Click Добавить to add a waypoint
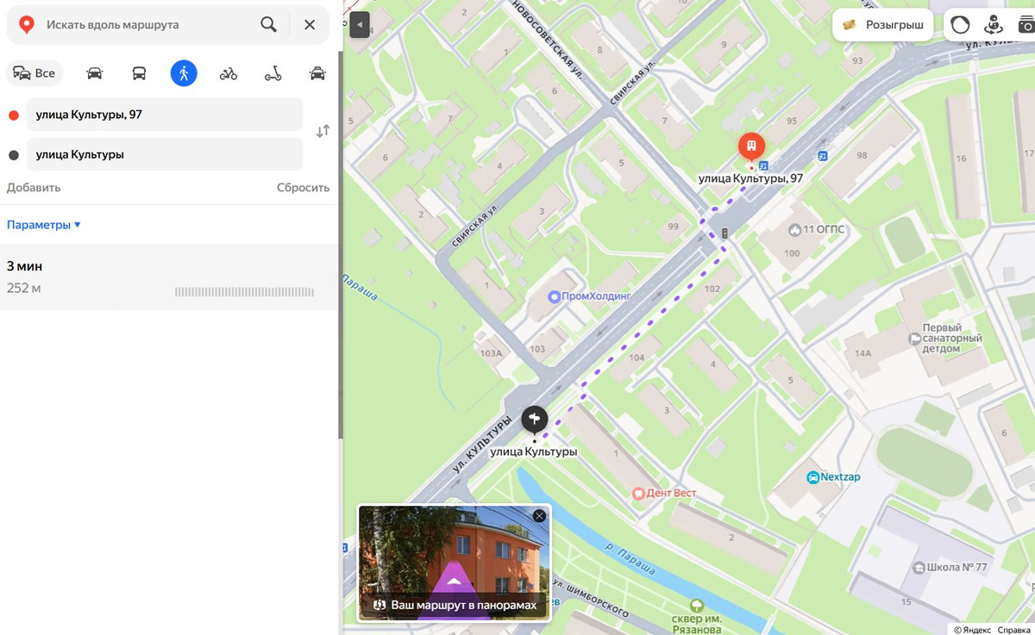 (x=34, y=187)
